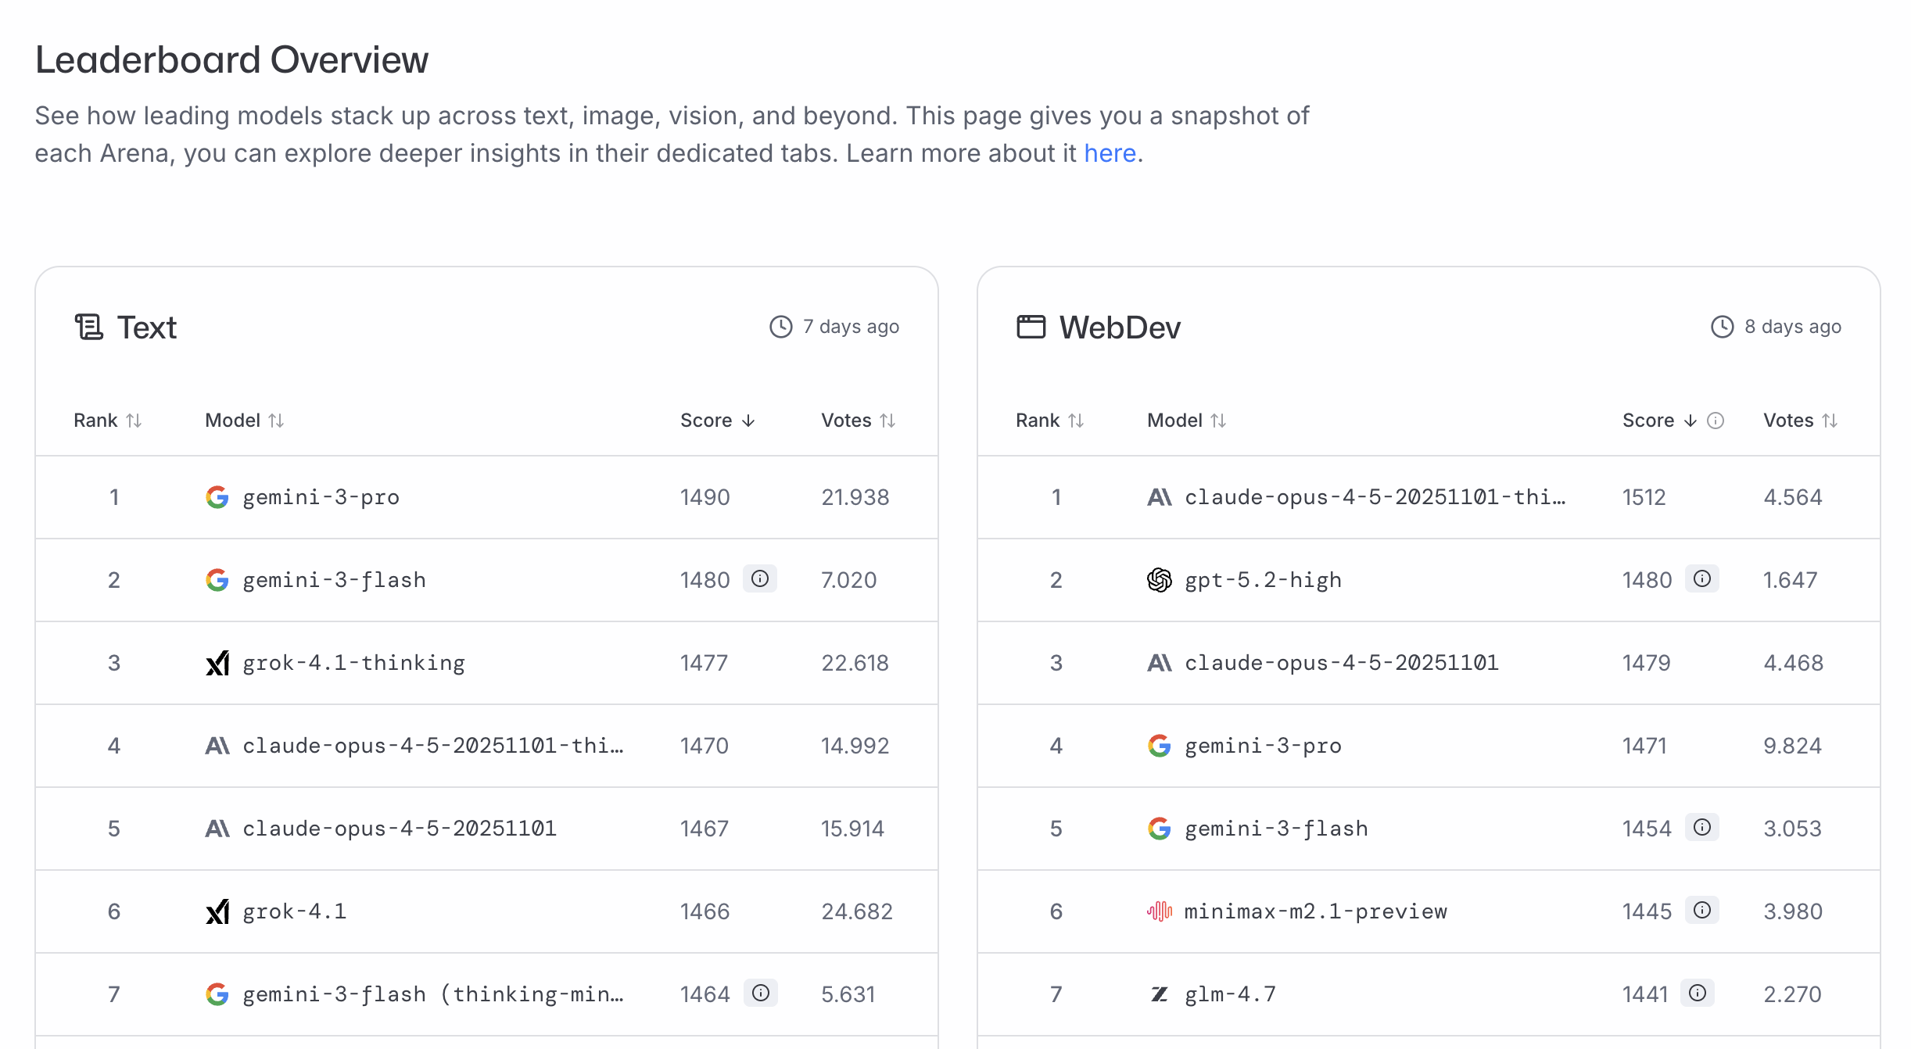The height and width of the screenshot is (1049, 1911).
Task: Click info icon in WebDev Score header
Action: (1716, 421)
